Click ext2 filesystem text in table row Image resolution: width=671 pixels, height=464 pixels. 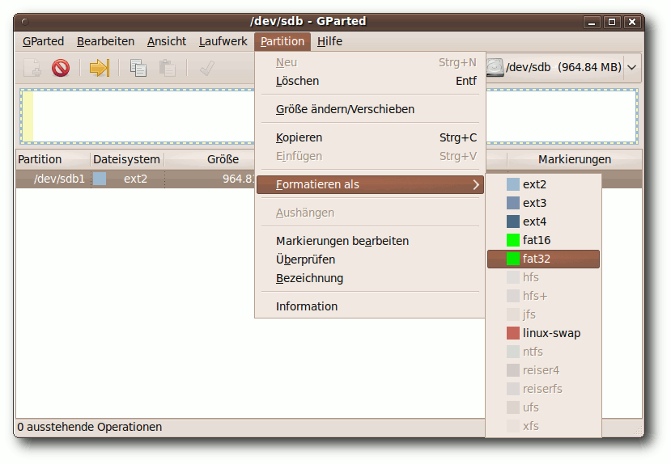[x=135, y=179]
